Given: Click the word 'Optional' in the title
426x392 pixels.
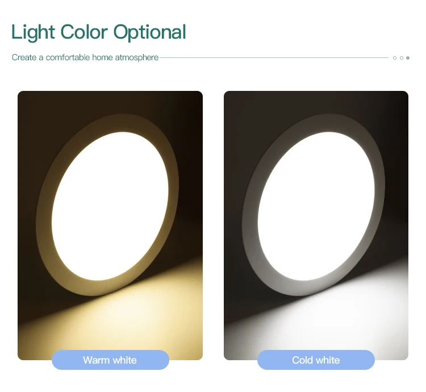Looking at the screenshot, I should point(150,33).
